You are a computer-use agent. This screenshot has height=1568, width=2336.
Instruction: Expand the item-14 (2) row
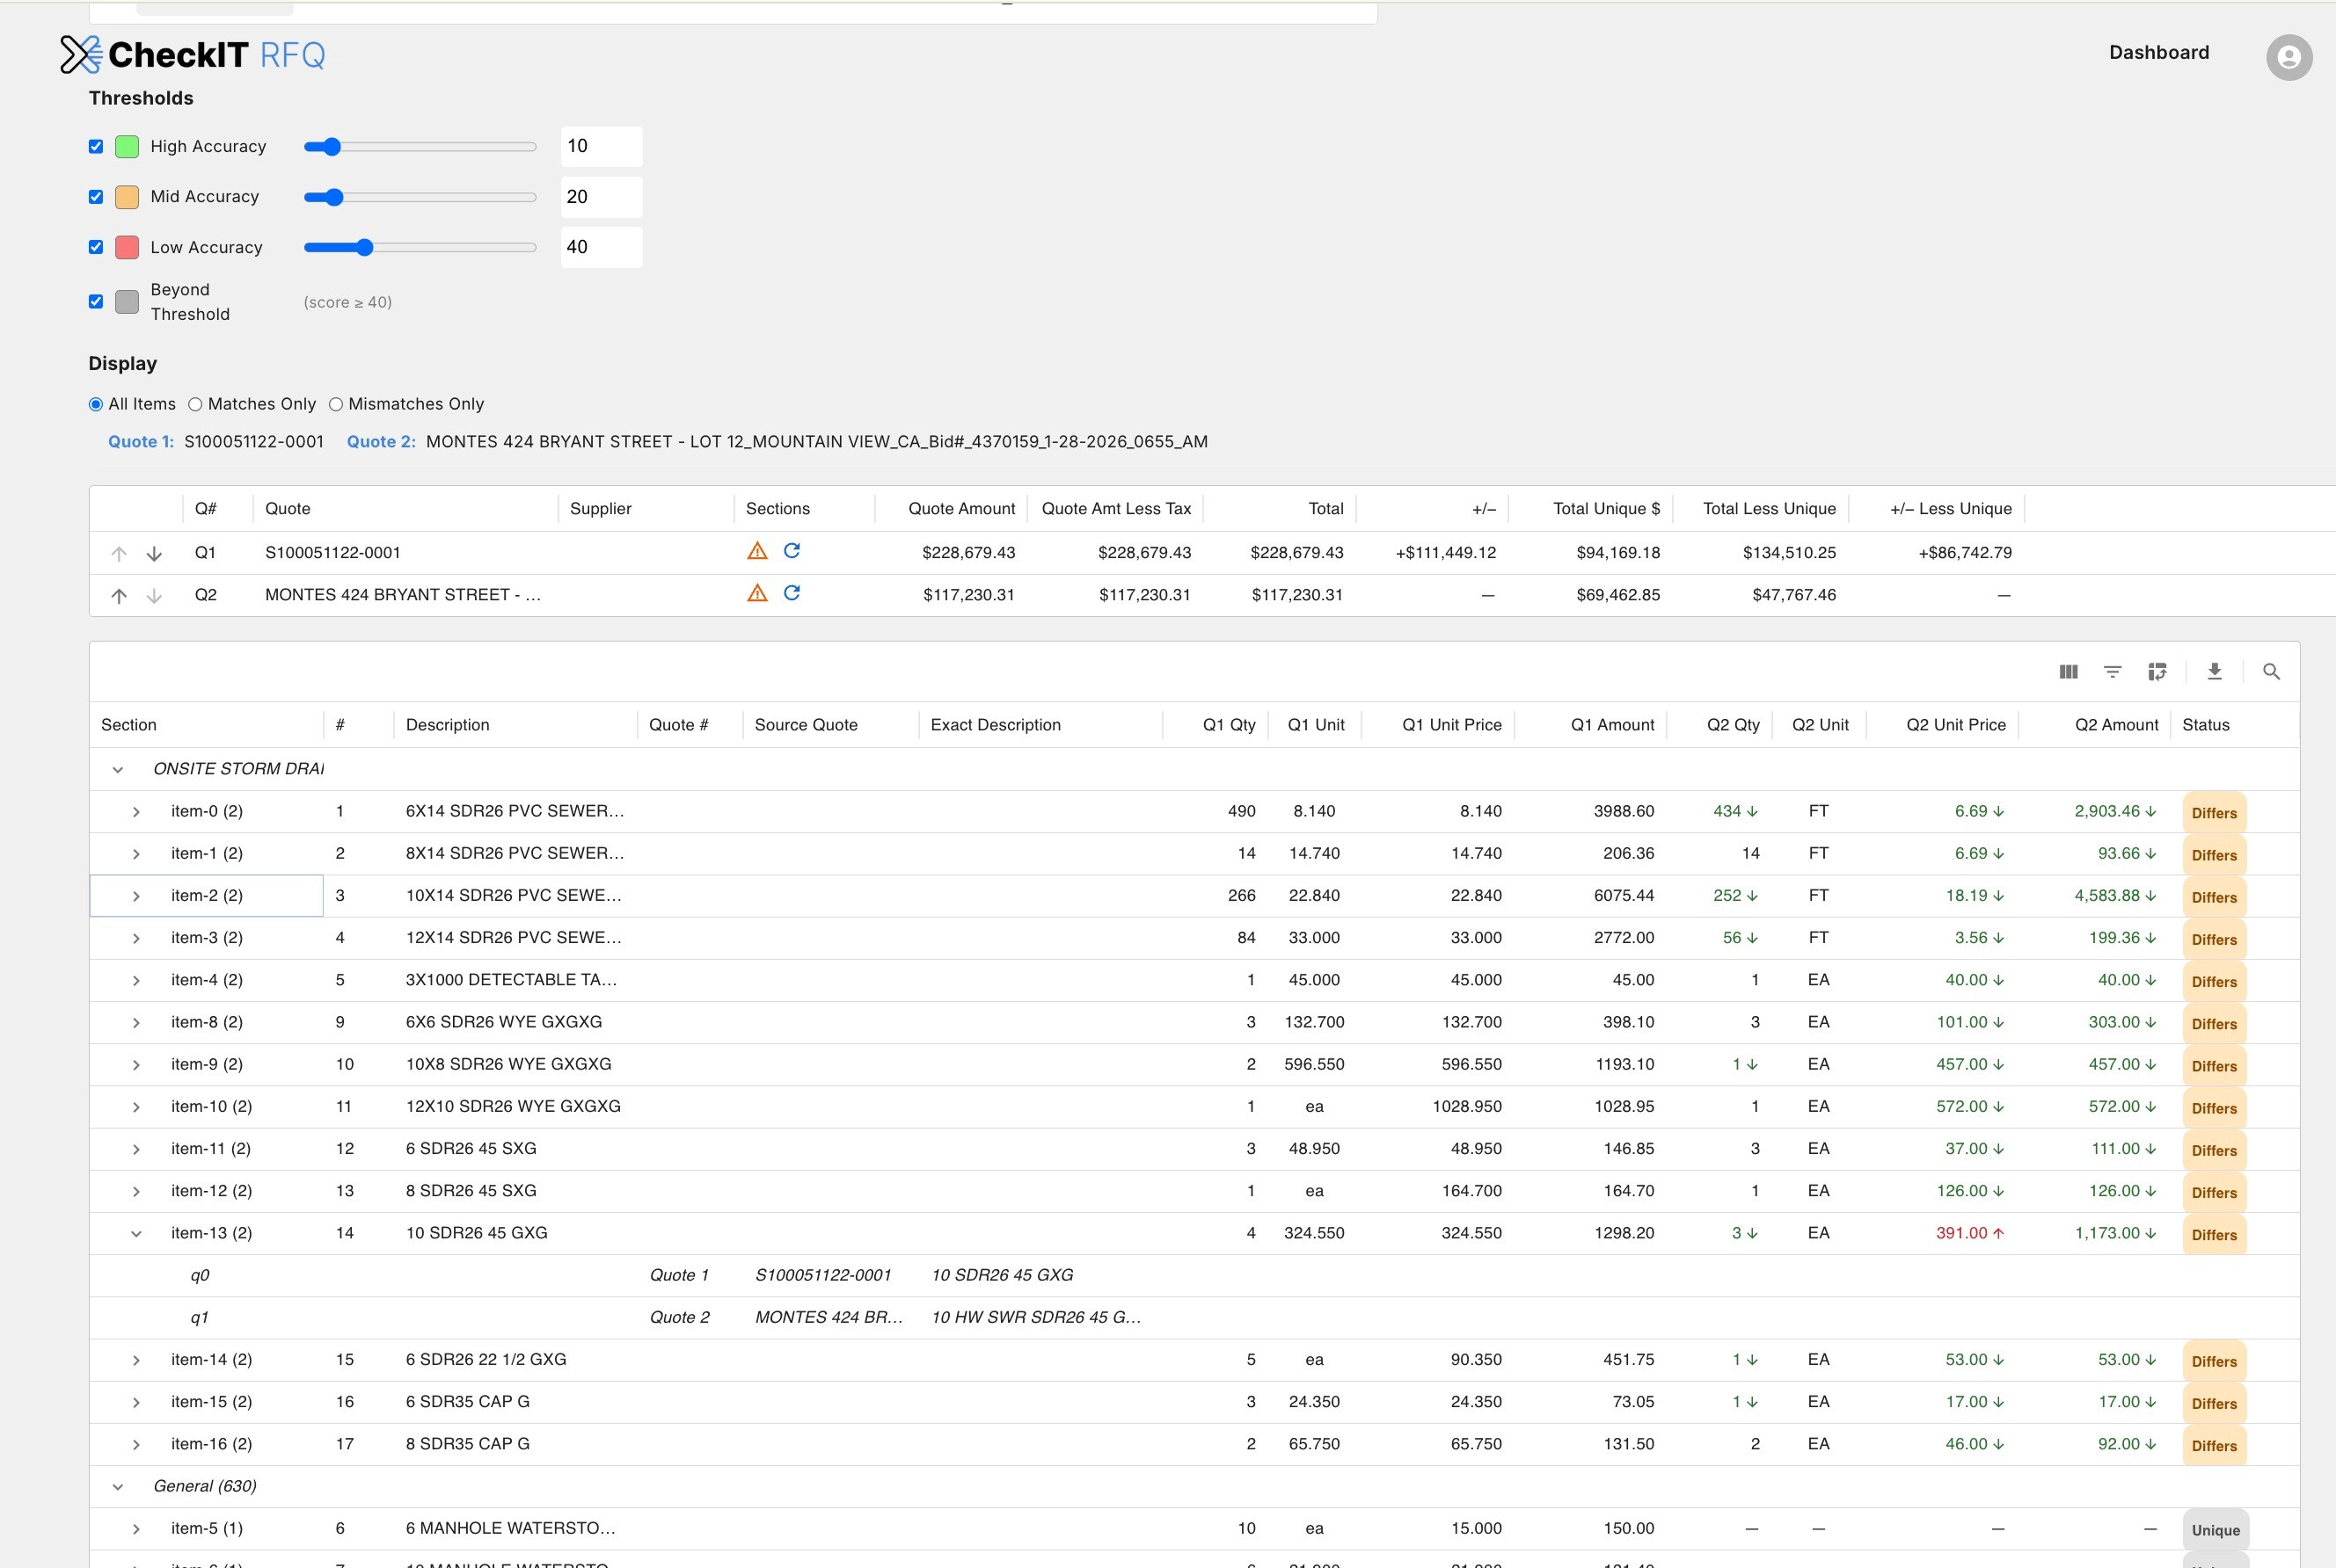point(136,1360)
